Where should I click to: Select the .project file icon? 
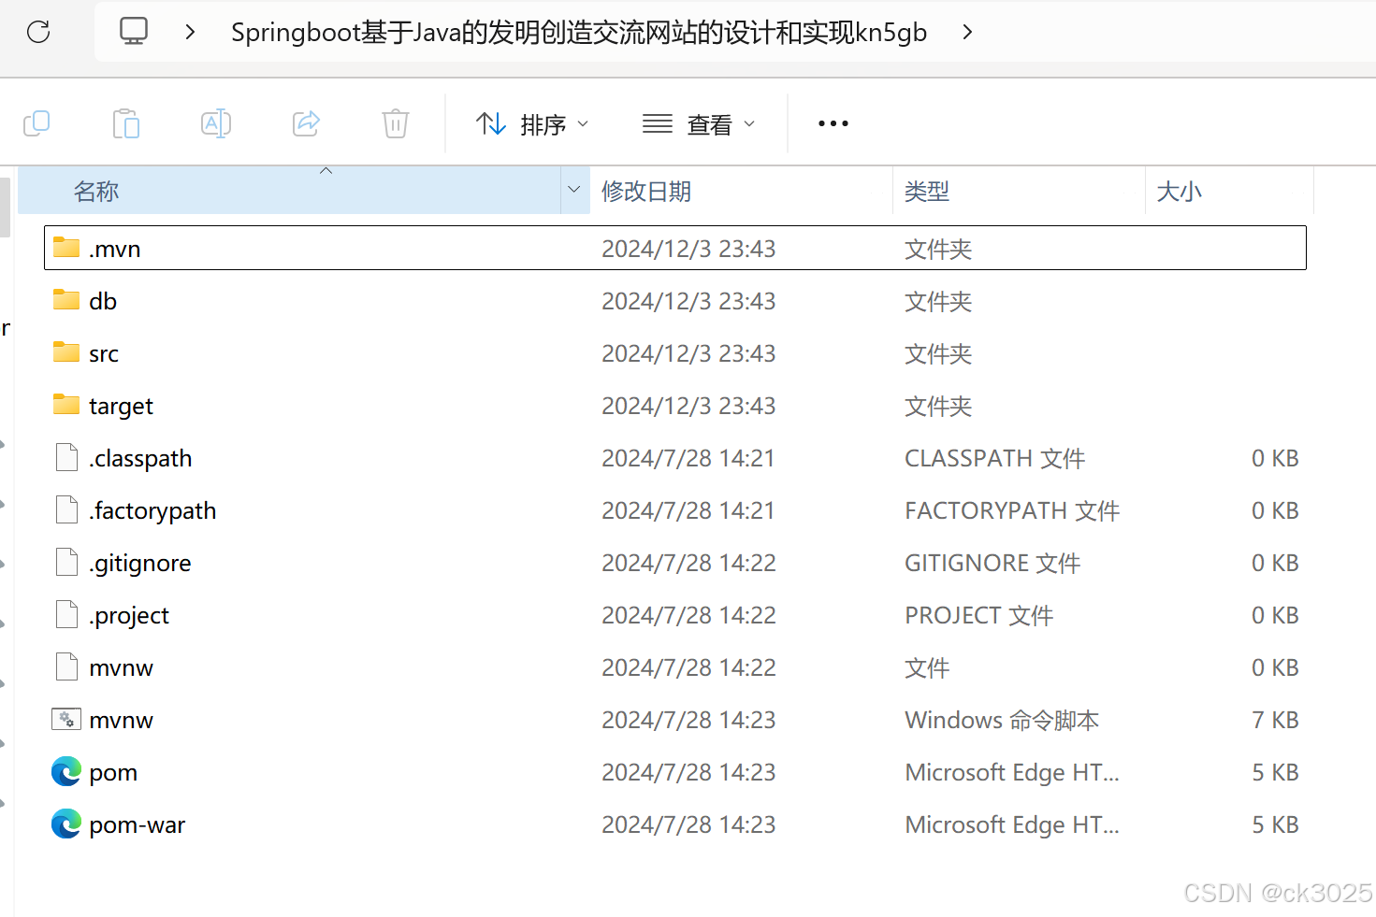(x=66, y=614)
